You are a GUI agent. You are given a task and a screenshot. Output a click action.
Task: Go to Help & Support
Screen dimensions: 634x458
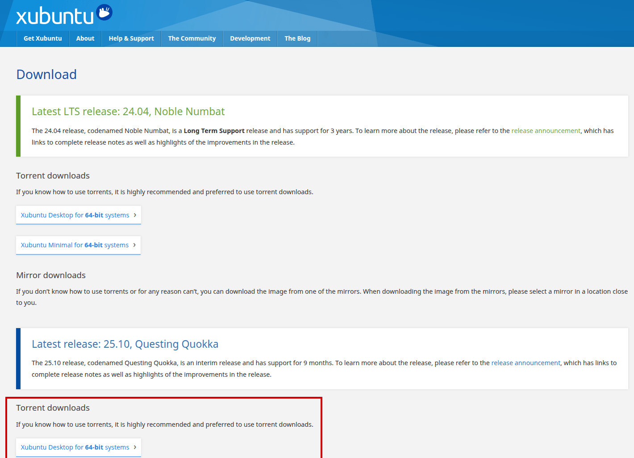[x=131, y=38]
